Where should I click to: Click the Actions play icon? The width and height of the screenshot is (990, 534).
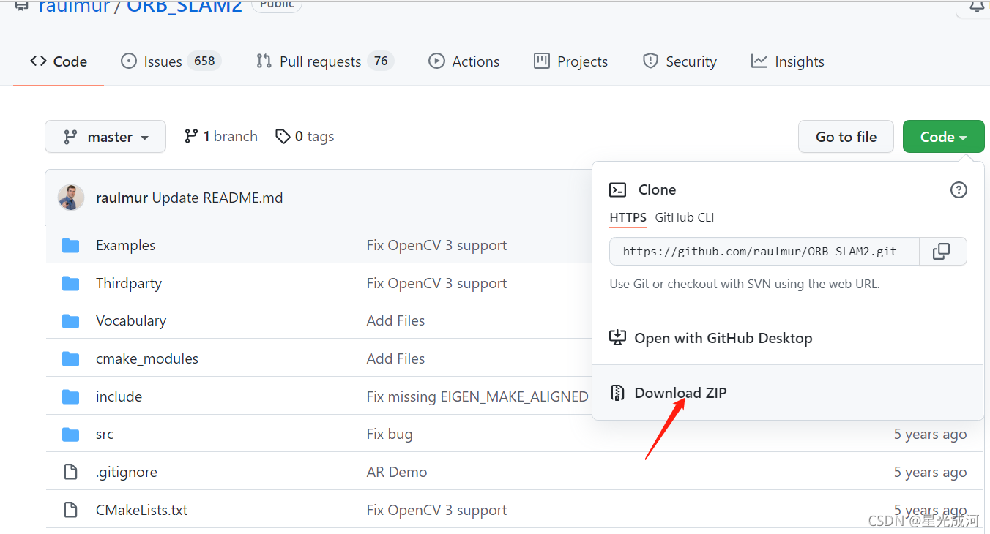[x=437, y=61]
